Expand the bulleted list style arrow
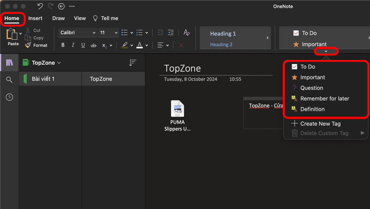This screenshot has height=209, width=370. (x=132, y=33)
